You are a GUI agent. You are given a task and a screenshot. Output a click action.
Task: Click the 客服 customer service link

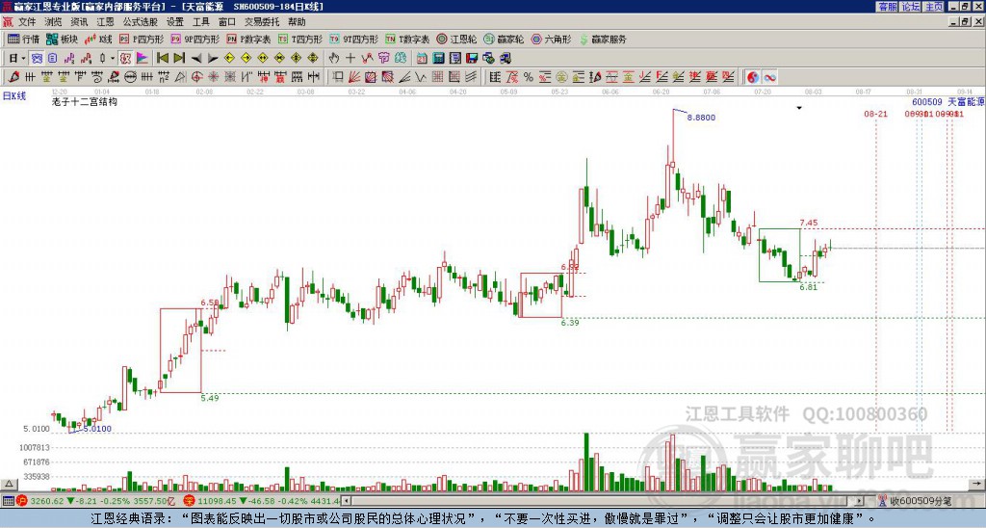coord(887,7)
